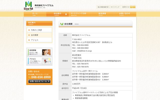Click the お問い合わせフォーム button
This screenshot has width=160, height=100.
coord(39,81)
